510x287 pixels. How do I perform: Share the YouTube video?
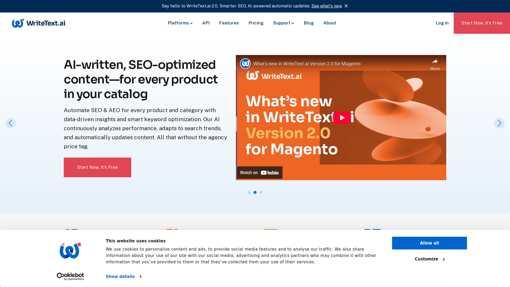click(435, 65)
